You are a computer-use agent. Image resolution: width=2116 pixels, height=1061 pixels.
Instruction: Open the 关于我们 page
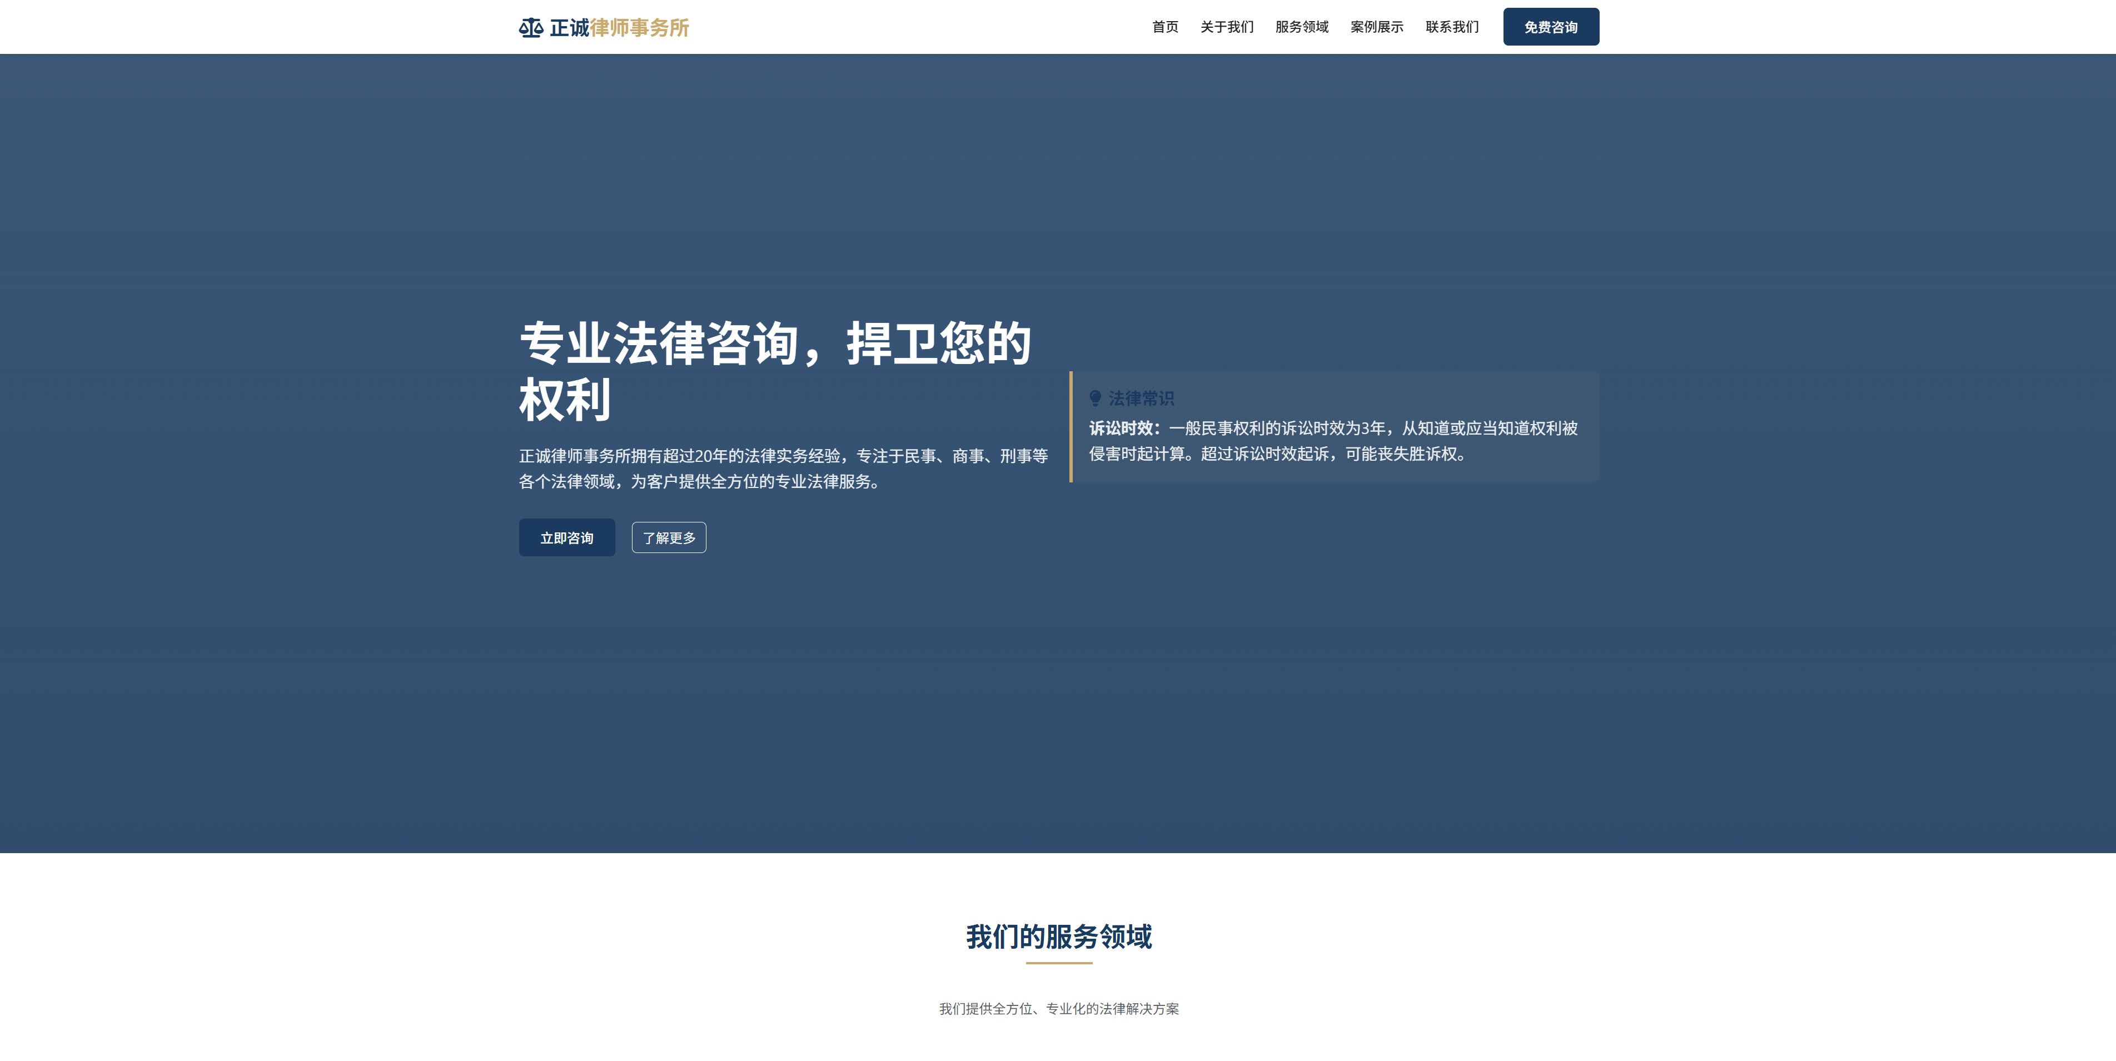coord(1226,26)
